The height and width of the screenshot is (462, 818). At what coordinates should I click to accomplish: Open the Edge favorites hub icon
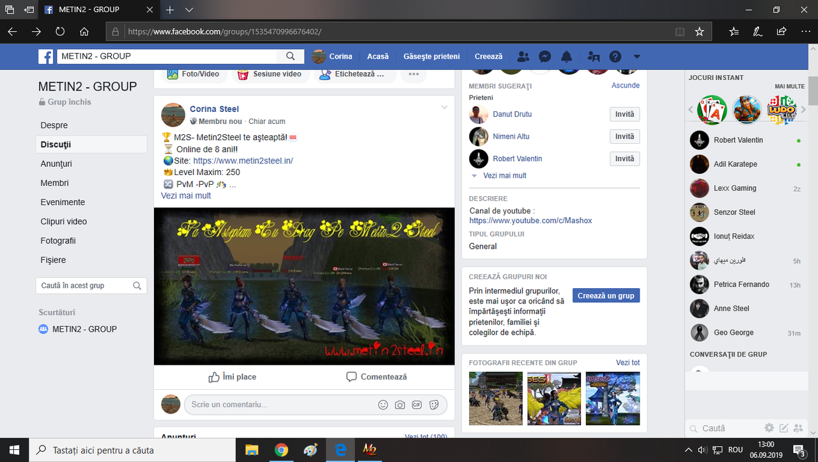pos(734,31)
